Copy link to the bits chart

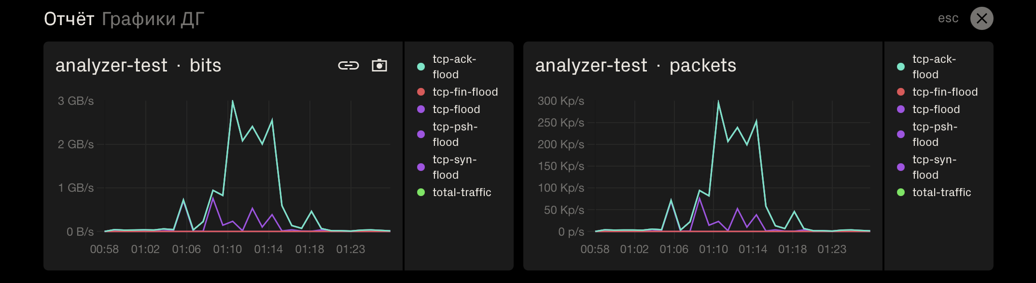348,65
